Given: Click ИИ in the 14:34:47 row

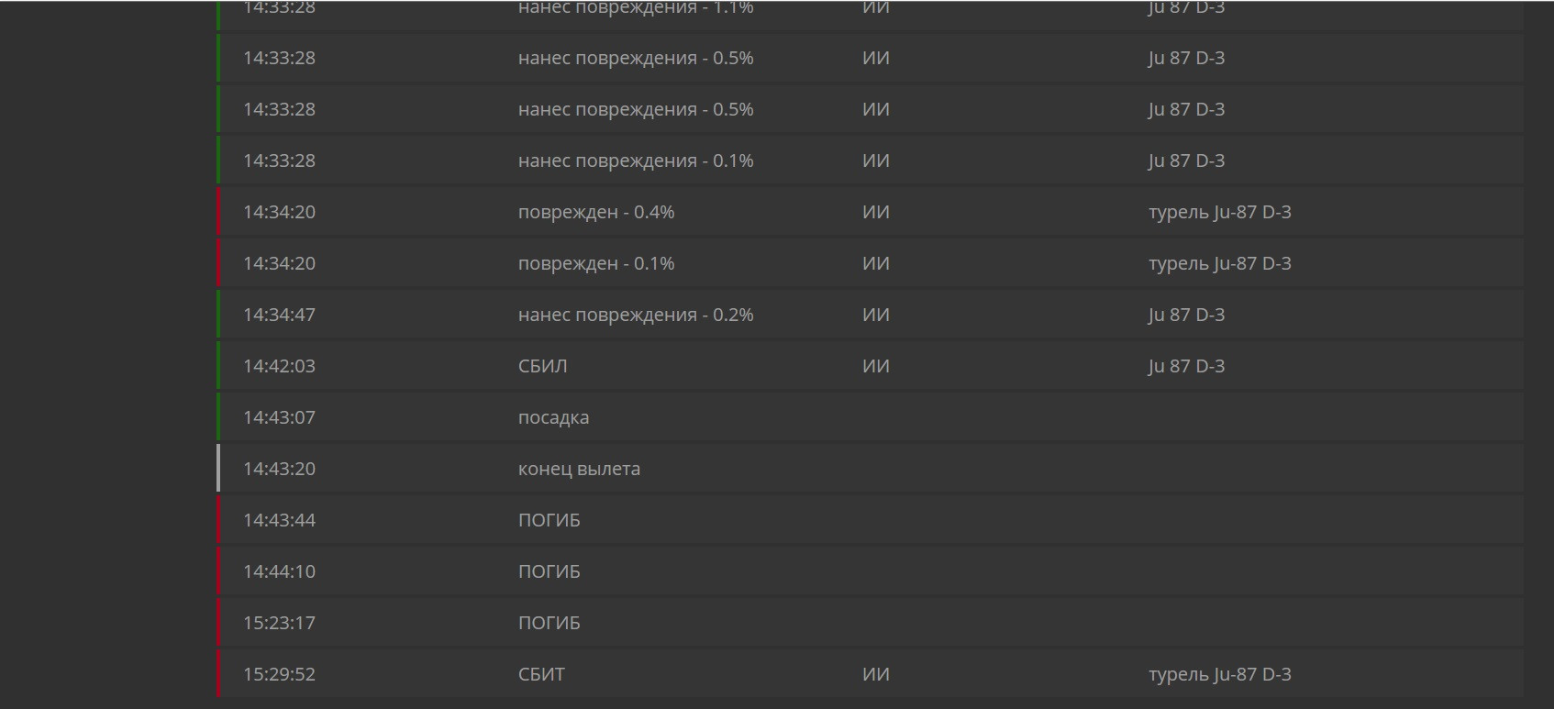Looking at the screenshot, I should pos(875,315).
